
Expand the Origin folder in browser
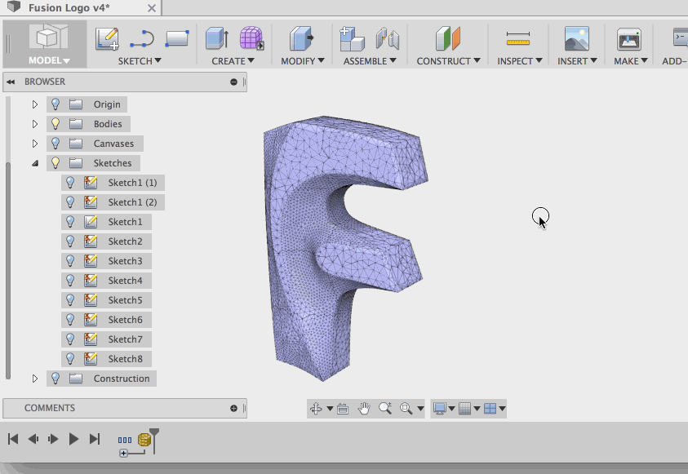[x=35, y=104]
